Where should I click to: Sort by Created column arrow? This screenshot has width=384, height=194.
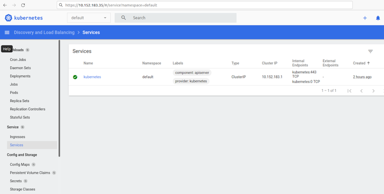click(368, 63)
